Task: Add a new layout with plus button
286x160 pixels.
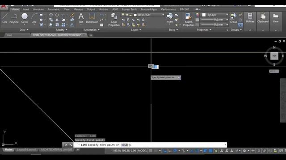Action: point(78,150)
